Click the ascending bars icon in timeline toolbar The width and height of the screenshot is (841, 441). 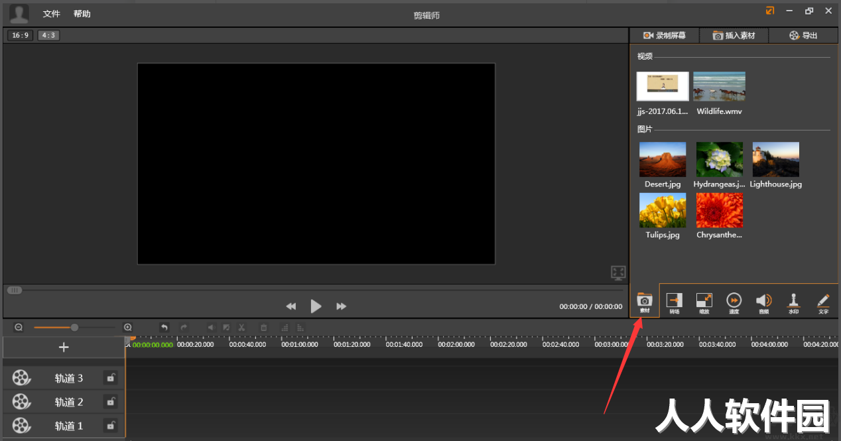tap(285, 327)
